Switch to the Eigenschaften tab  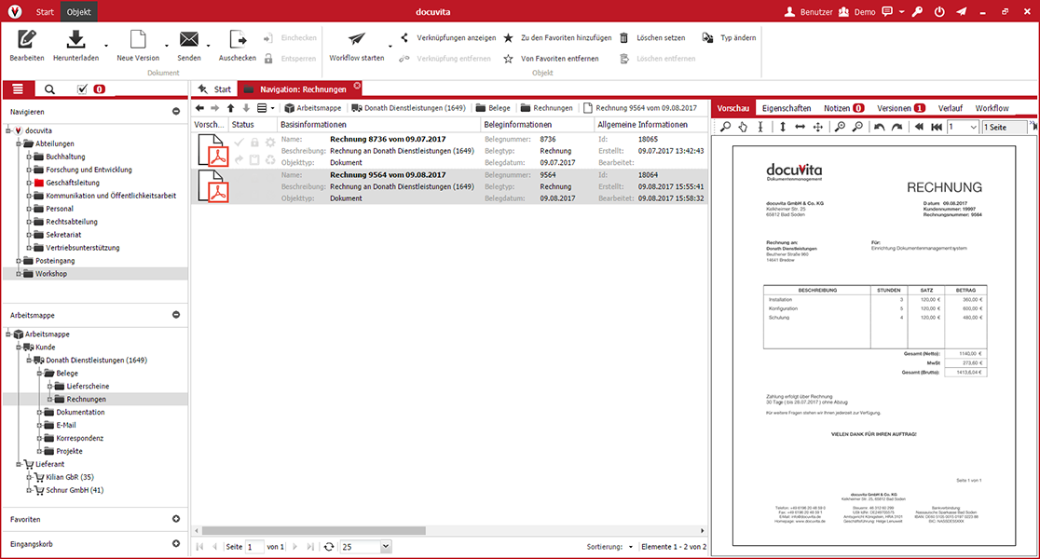click(786, 108)
